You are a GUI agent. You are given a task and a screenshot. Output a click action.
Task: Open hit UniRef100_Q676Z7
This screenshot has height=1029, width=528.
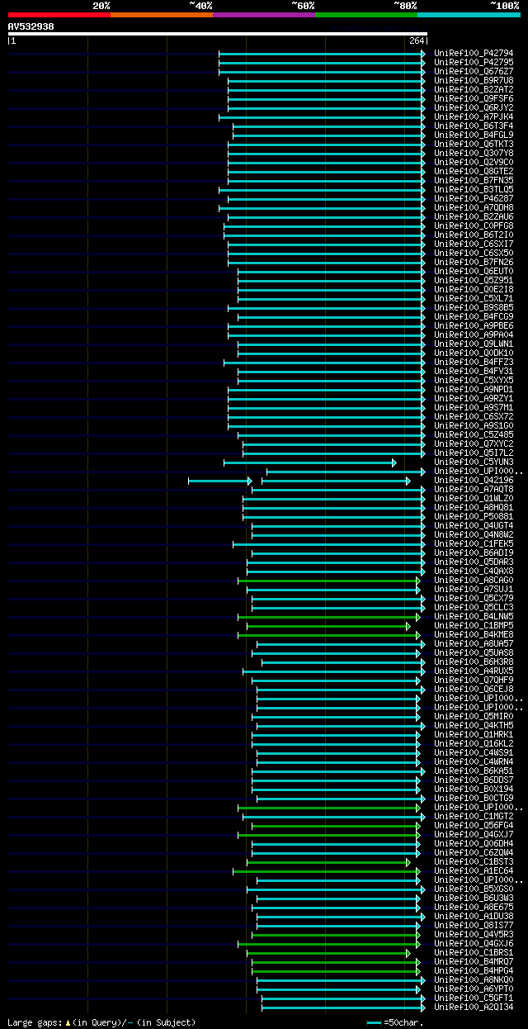point(474,72)
